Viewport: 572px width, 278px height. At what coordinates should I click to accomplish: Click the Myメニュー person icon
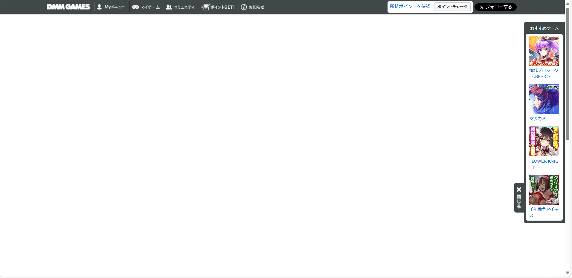[x=99, y=7]
